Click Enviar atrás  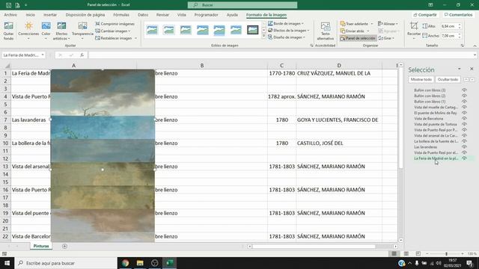355,31
